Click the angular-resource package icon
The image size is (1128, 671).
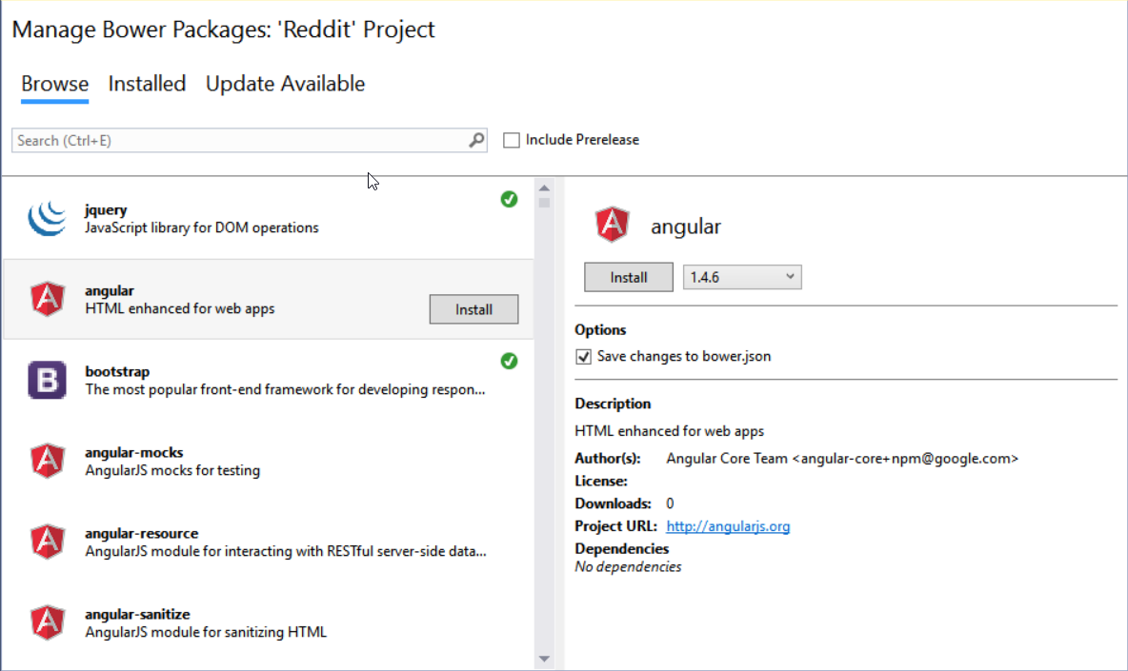[48, 542]
